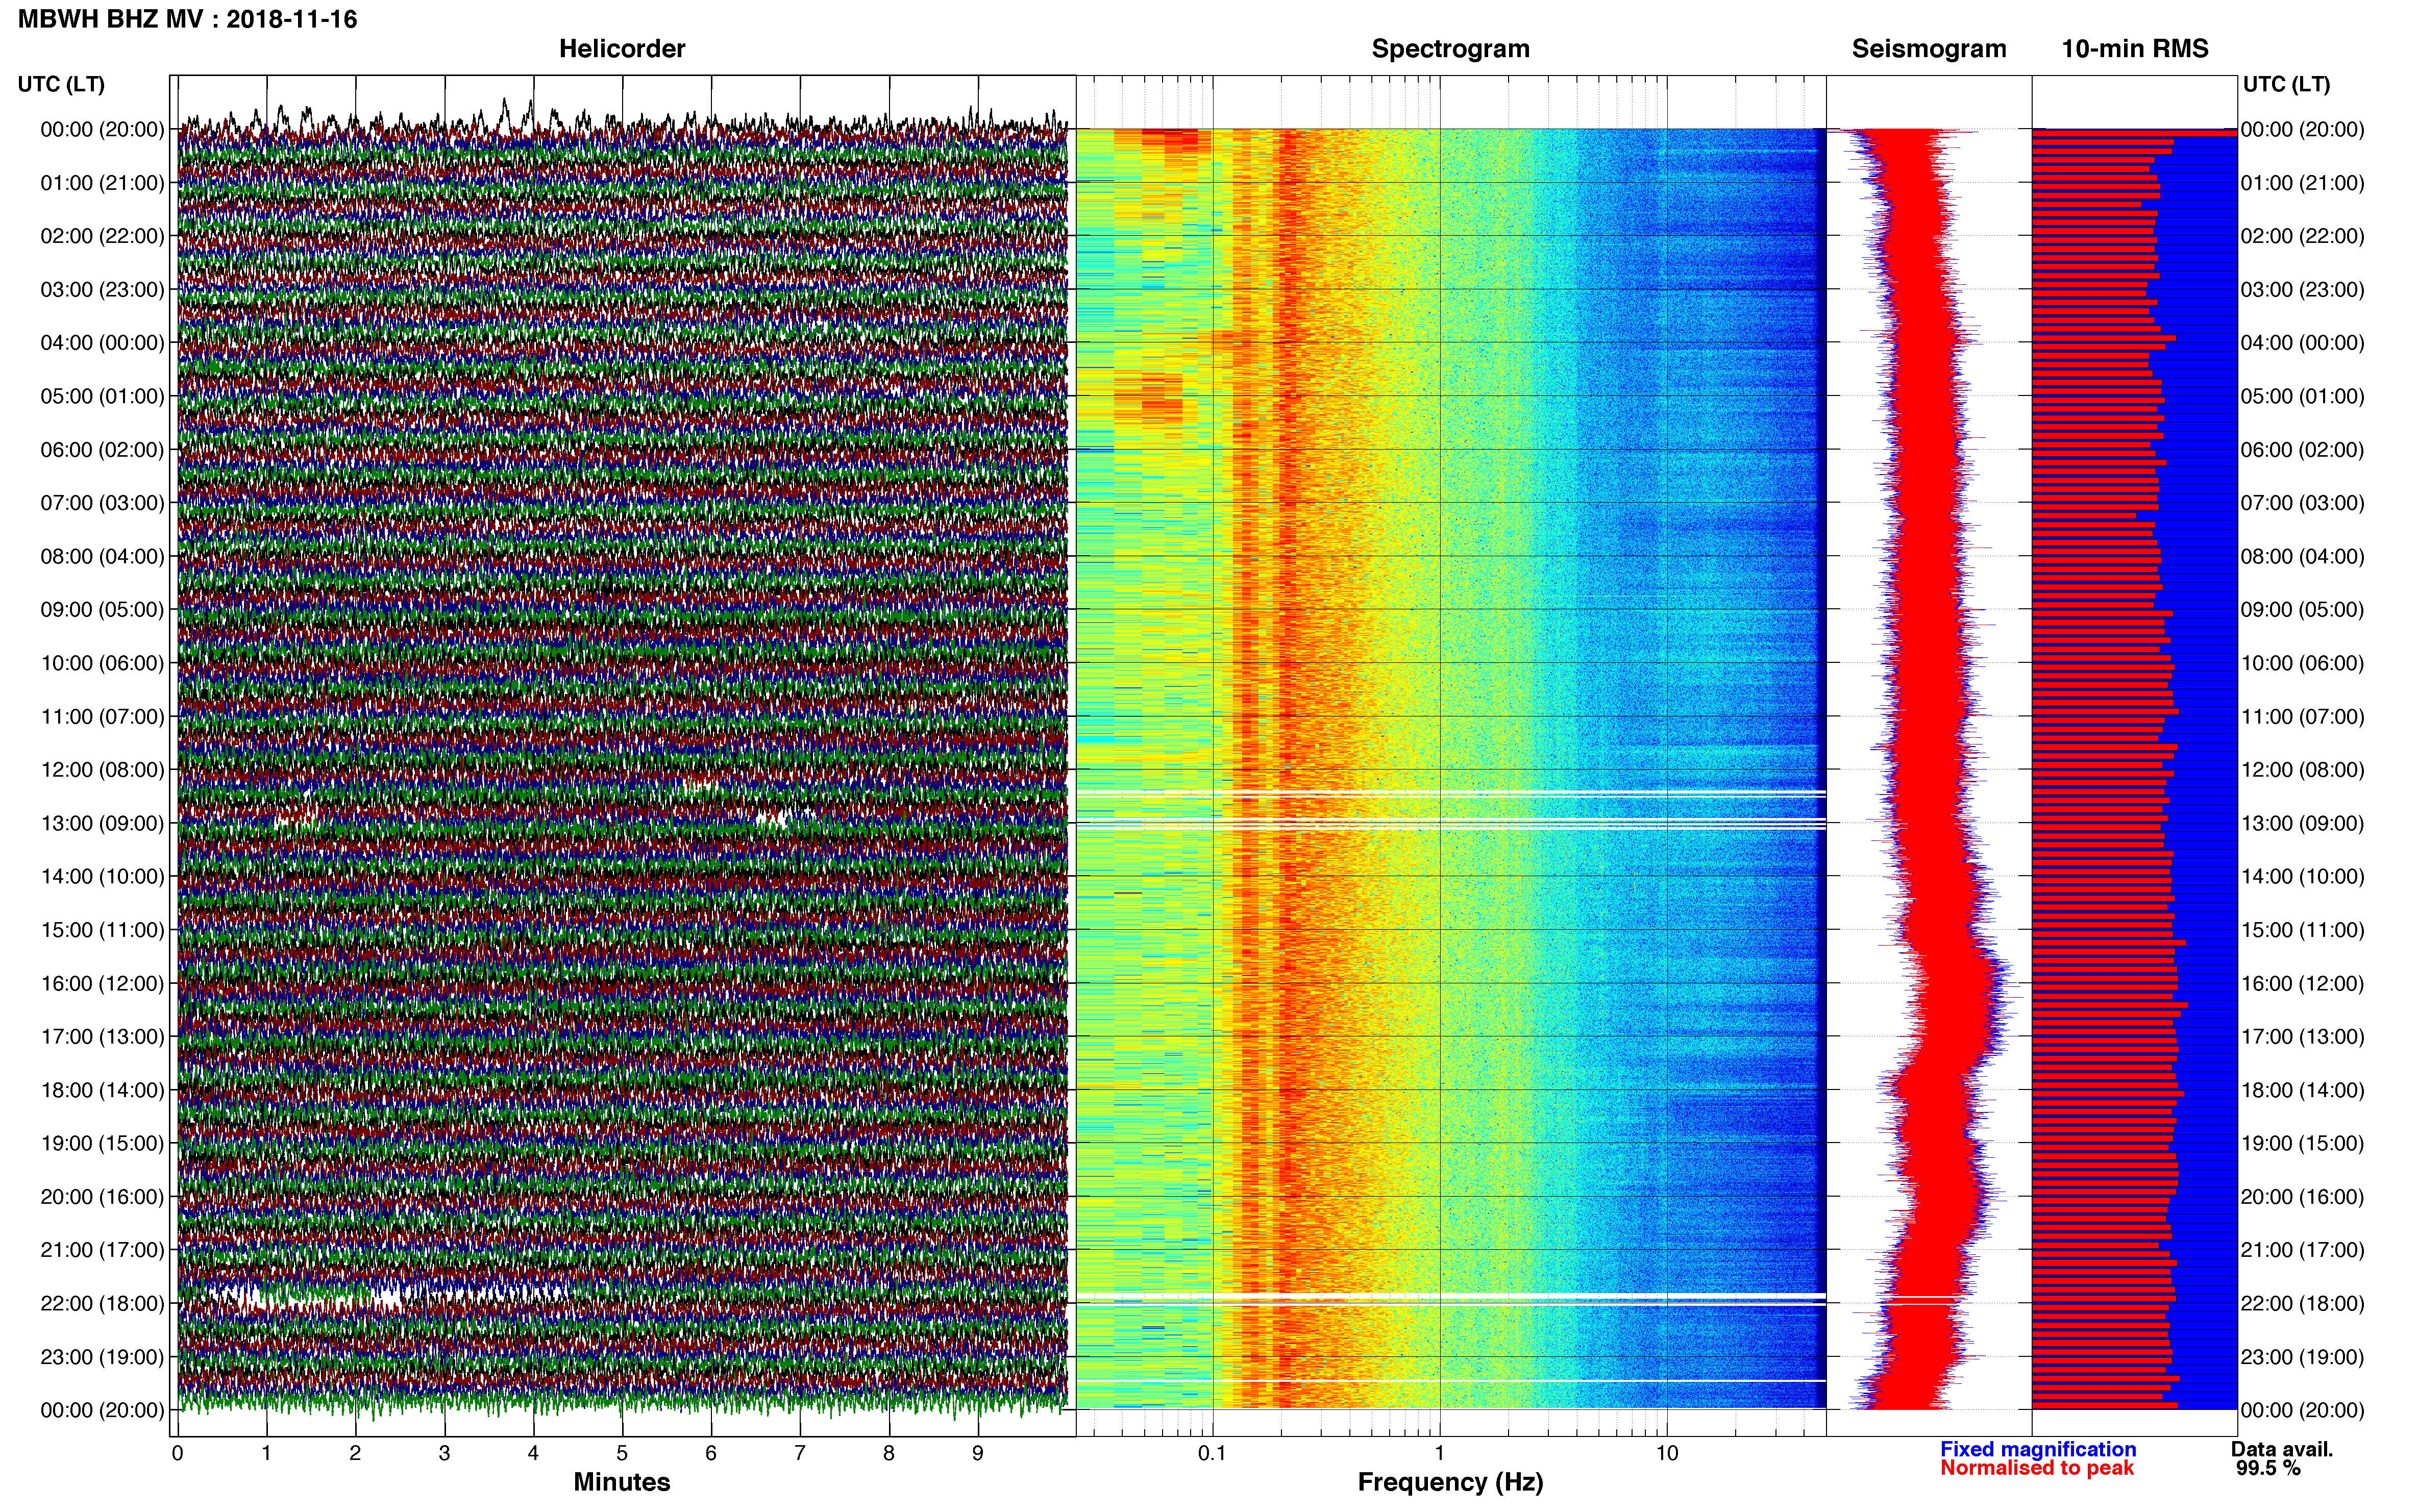Click the left-axis time label "17:00 (13:00)"
The width and height of the screenshot is (2419, 1512).
click(x=102, y=1037)
